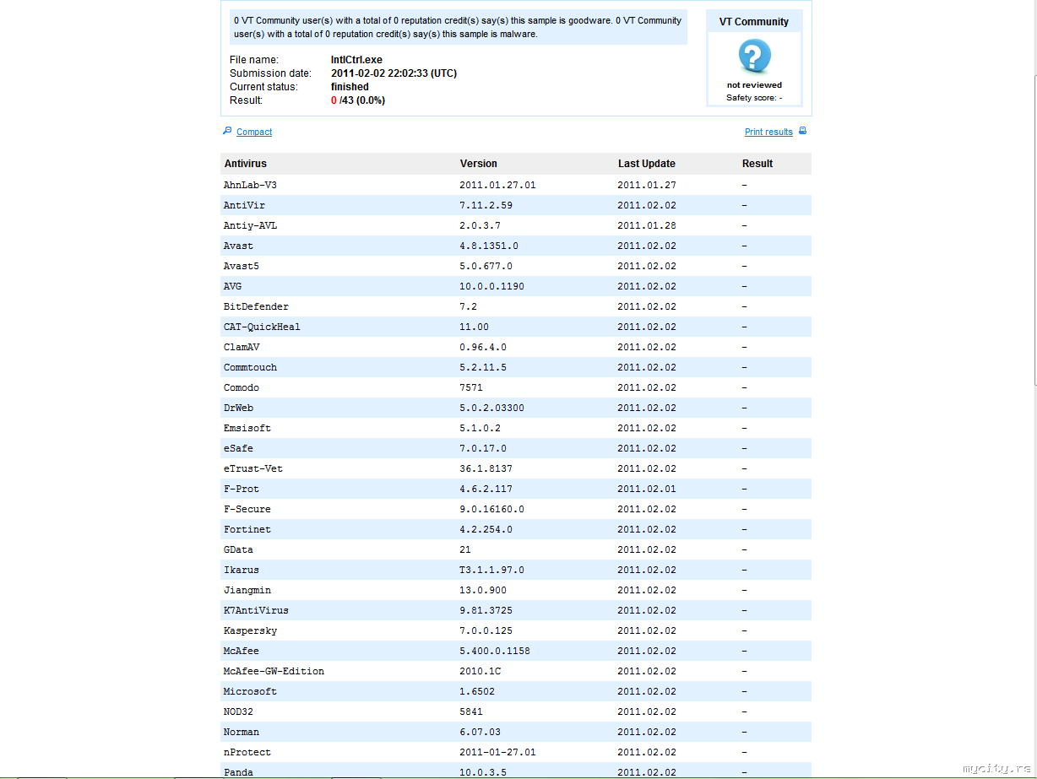Click AVG version 10.0.0.1190
The height and width of the screenshot is (779, 1037).
[x=491, y=286]
